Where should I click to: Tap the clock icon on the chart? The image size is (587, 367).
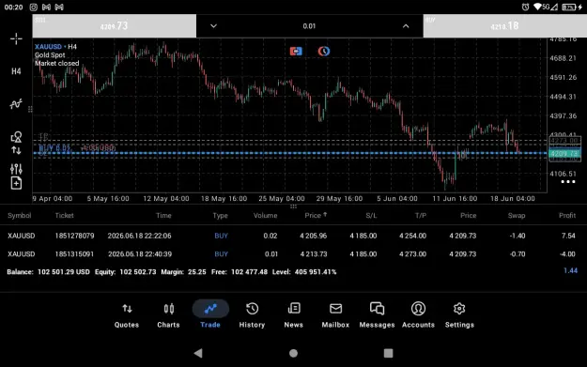tap(324, 51)
